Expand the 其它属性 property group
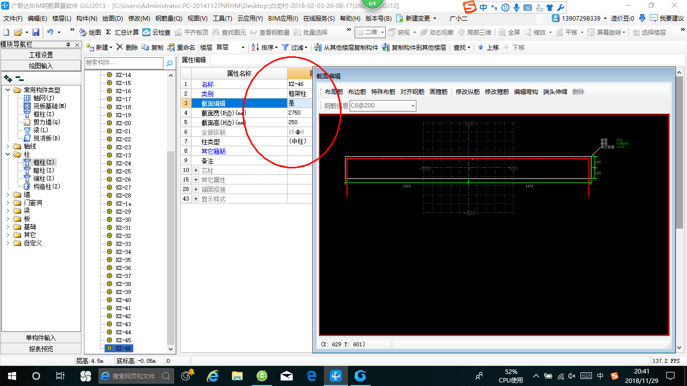 pyautogui.click(x=196, y=180)
